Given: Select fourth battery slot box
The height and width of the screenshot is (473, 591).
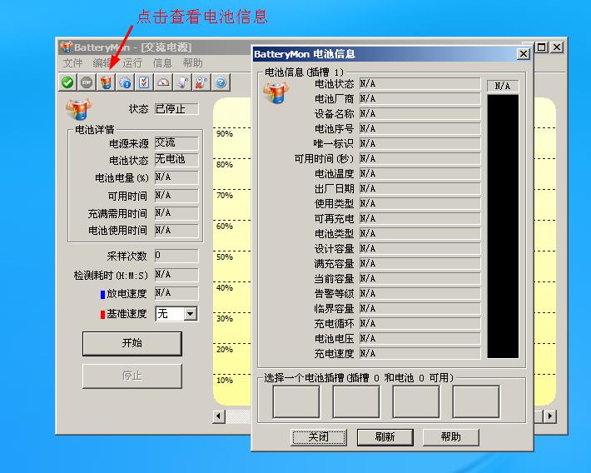Looking at the screenshot, I should [x=476, y=401].
